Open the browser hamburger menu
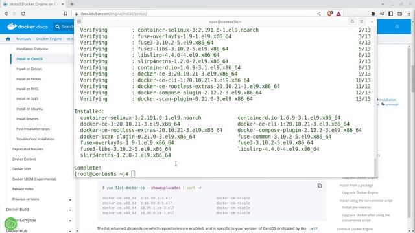 point(409,14)
